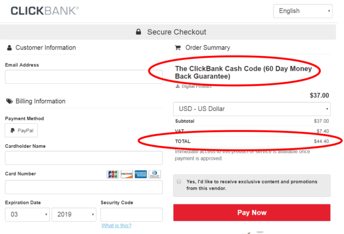Open the 'What is this?' link
This screenshot has width=344, height=234.
[116, 225]
